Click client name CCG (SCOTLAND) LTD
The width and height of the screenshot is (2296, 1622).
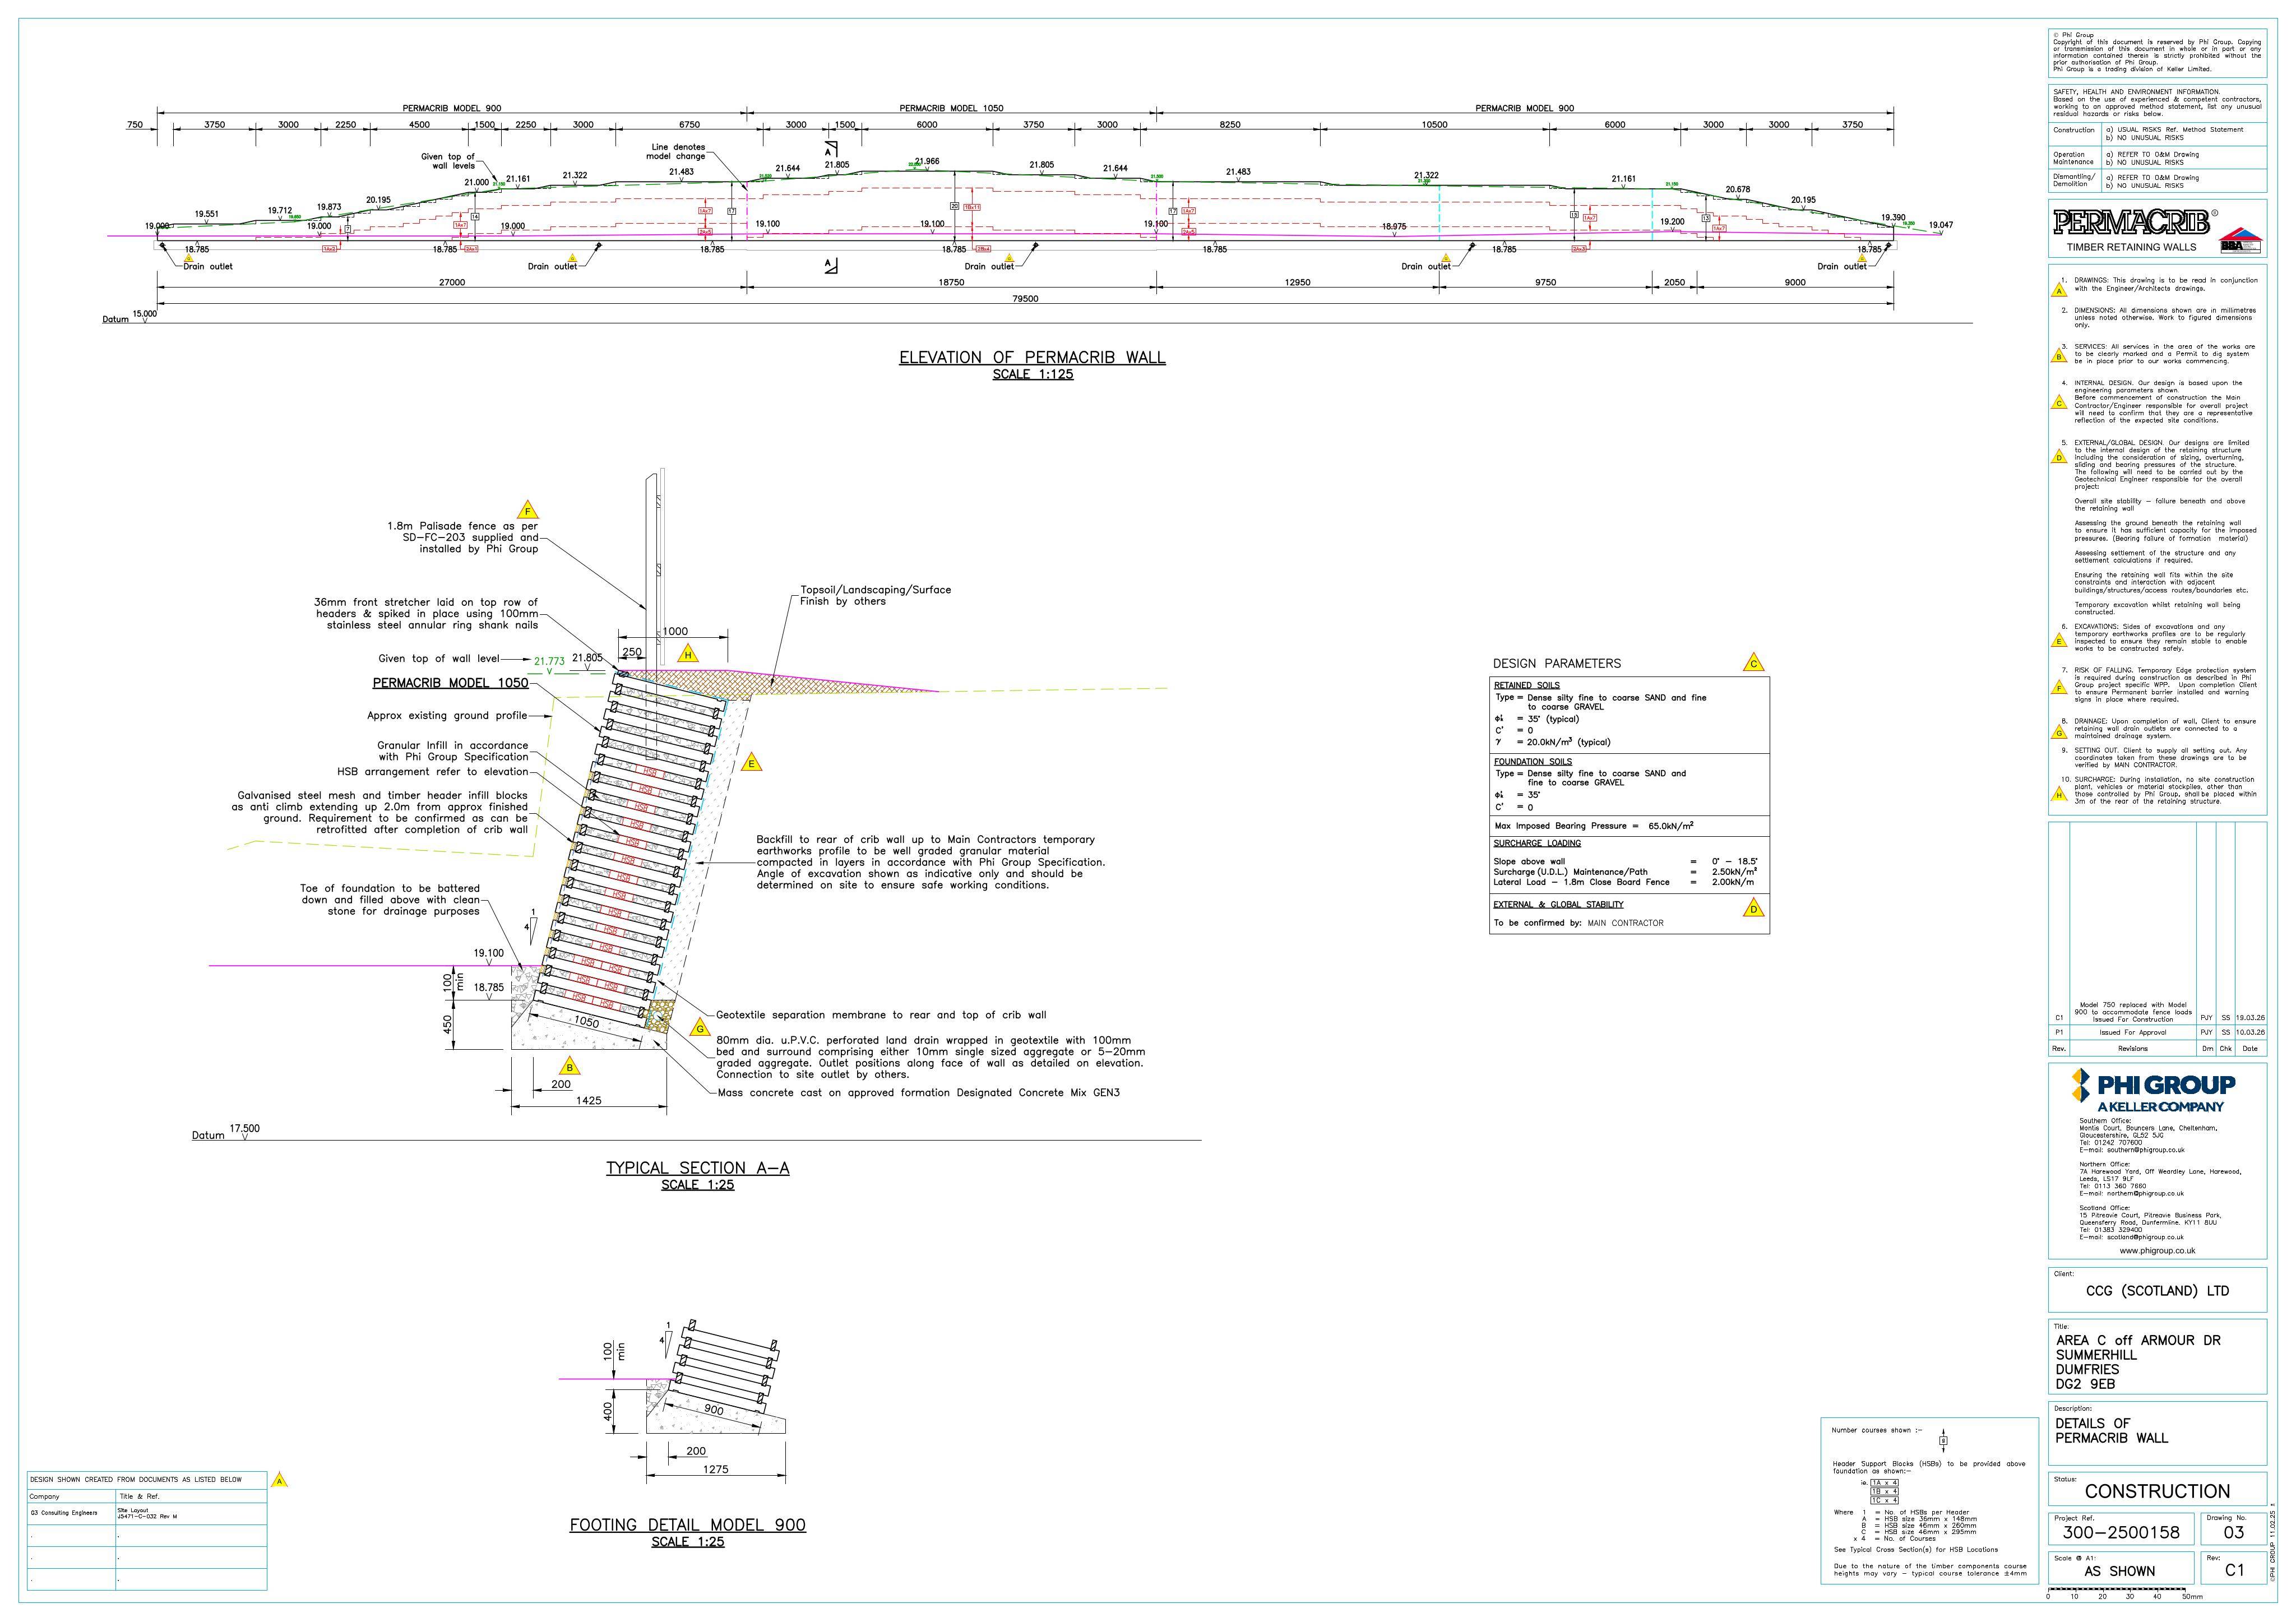coord(2157,1291)
